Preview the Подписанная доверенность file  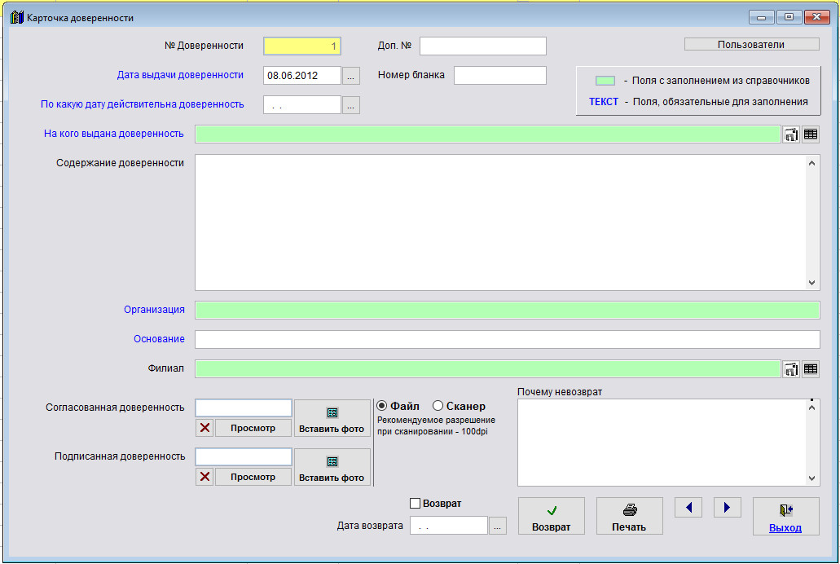click(x=253, y=477)
